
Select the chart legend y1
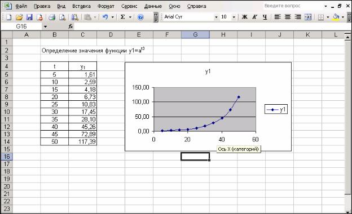pyautogui.click(x=276, y=109)
